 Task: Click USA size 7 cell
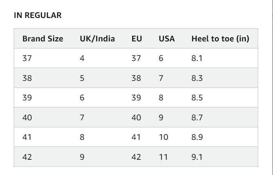click(161, 78)
